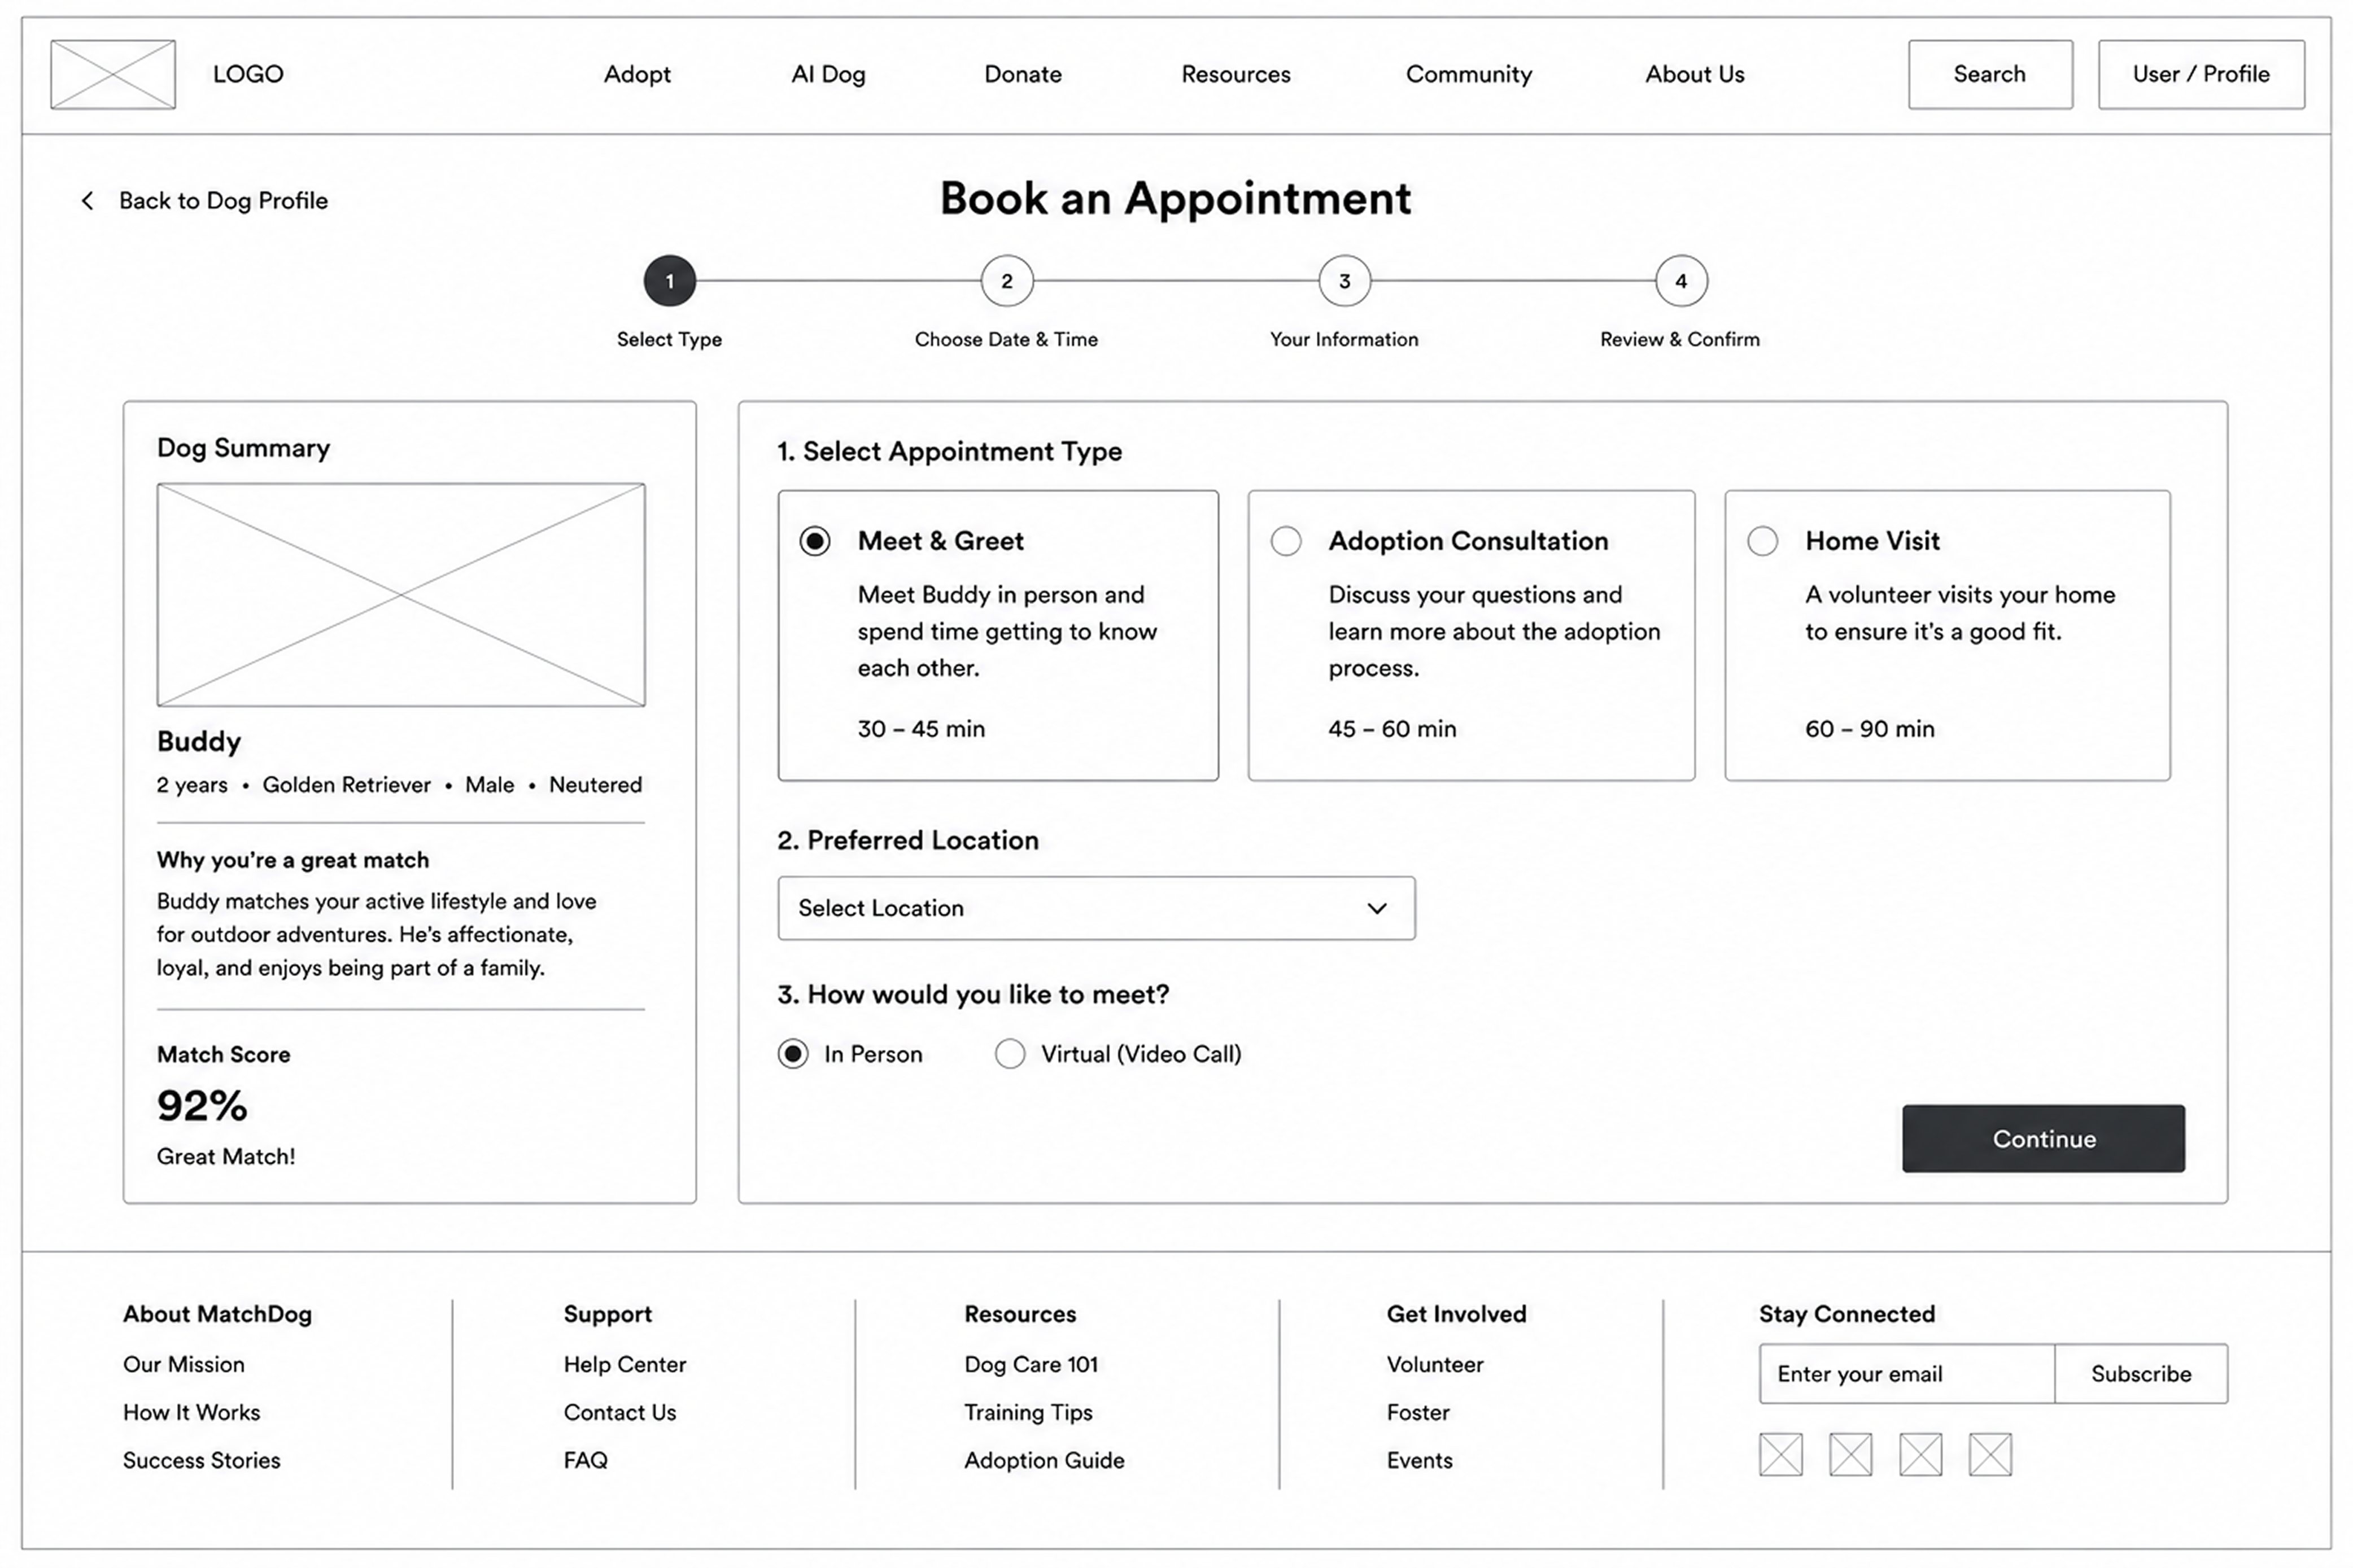Viewport: 2353px width, 1568px height.
Task: Open the FAQ footer link
Action: pyautogui.click(x=586, y=1461)
